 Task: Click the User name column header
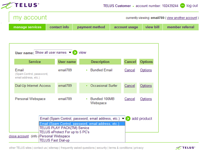67,62
